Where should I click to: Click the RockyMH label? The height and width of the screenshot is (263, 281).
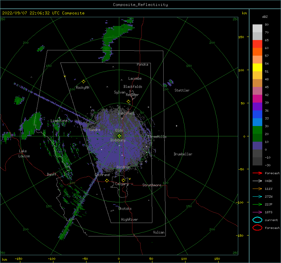(x=82, y=88)
